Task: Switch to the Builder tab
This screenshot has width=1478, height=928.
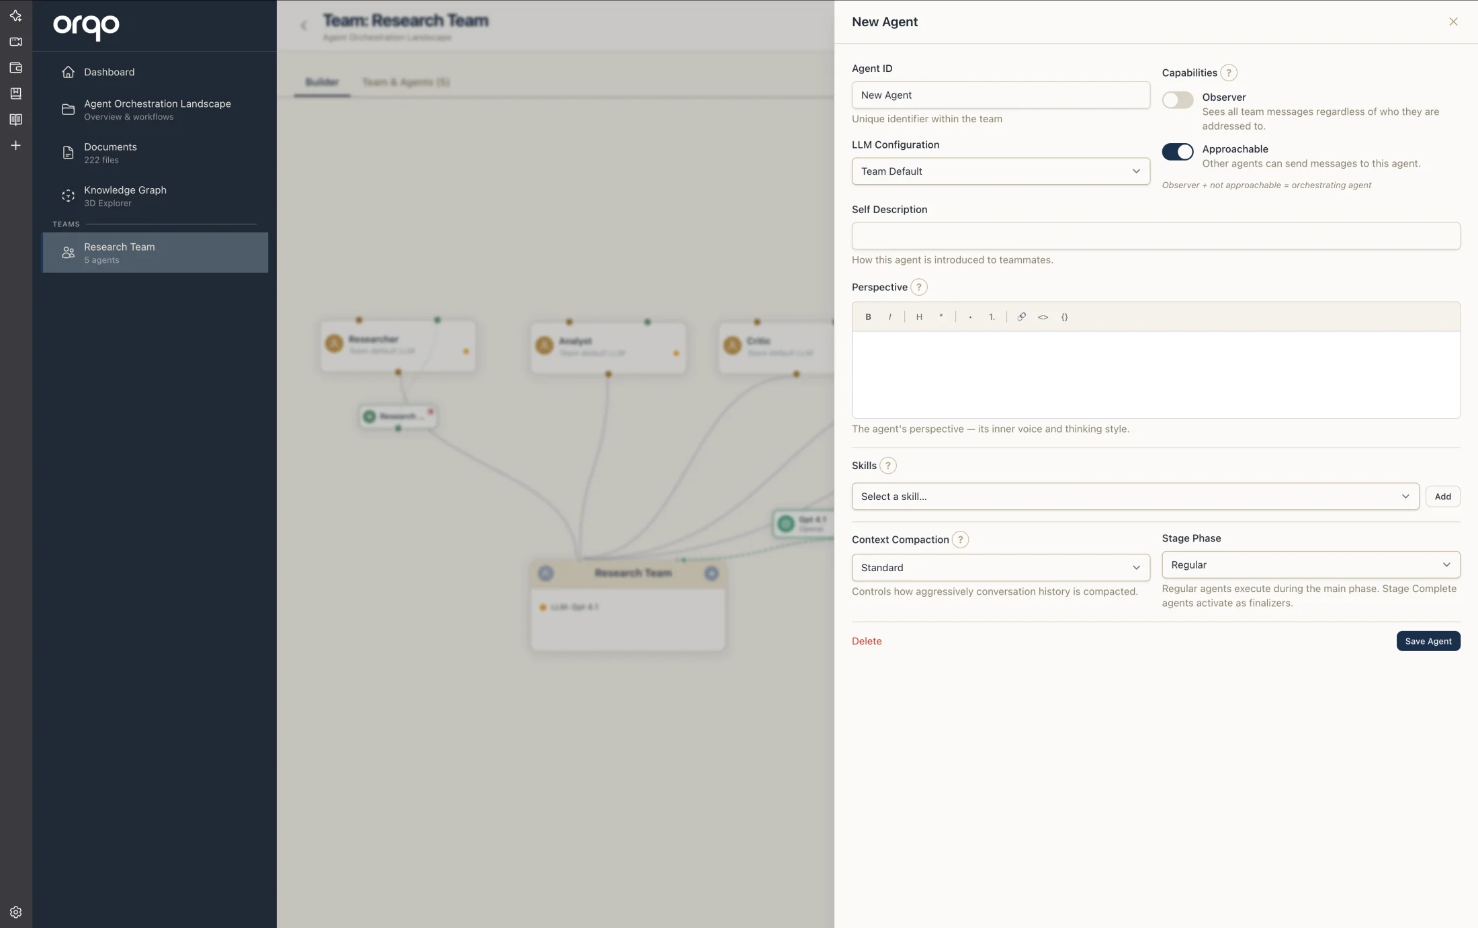Action: (x=322, y=82)
